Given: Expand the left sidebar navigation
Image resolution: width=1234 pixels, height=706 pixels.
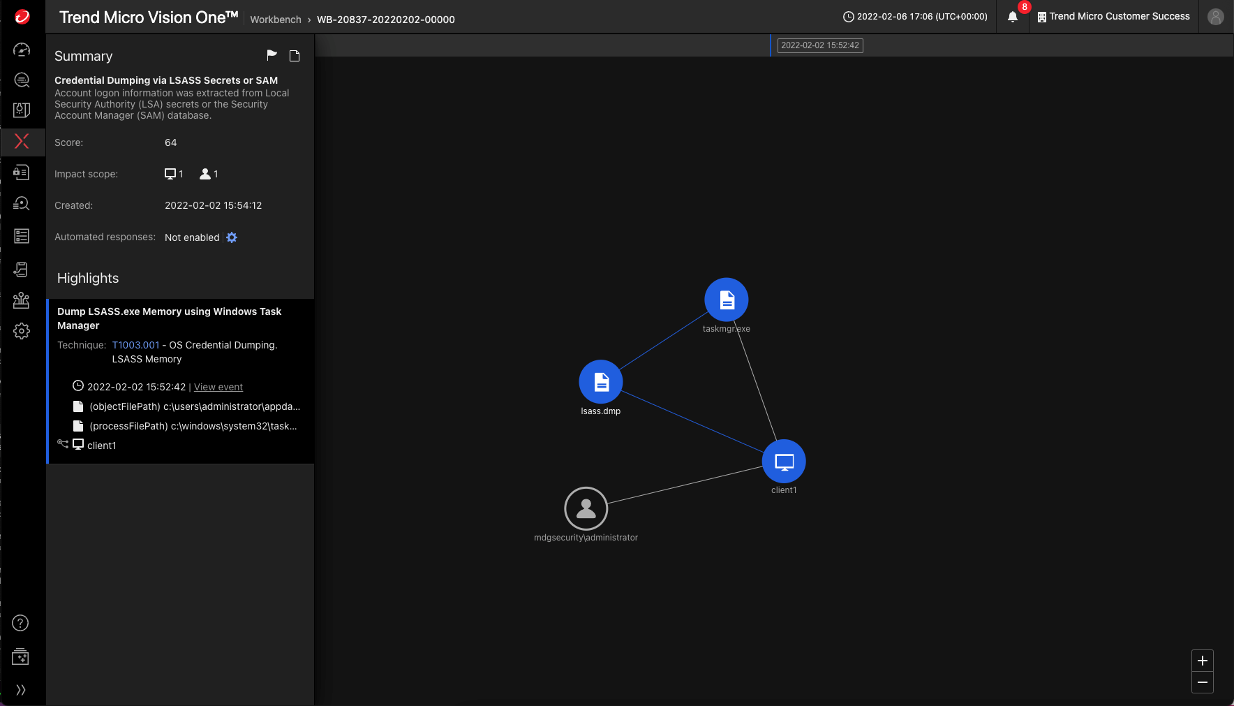Looking at the screenshot, I should pos(21,690).
